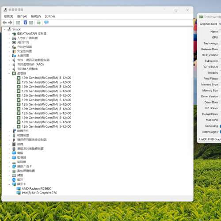Screen dimensions: 221x221
Task: Click the processor category square icon 處理器
Action: click(x=14, y=73)
